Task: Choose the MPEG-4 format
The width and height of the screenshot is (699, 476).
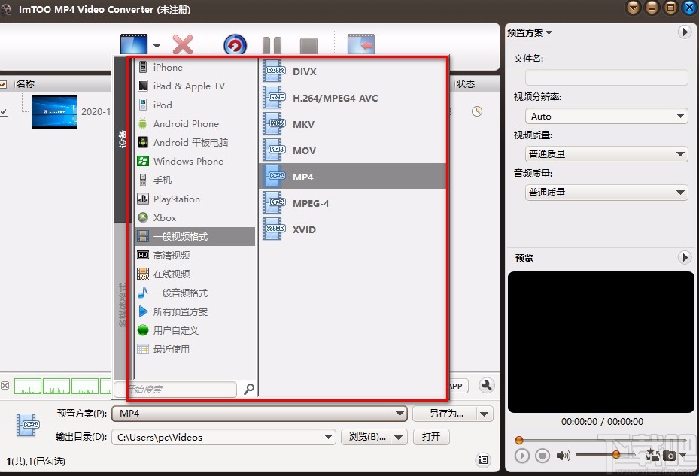Action: pos(353,203)
